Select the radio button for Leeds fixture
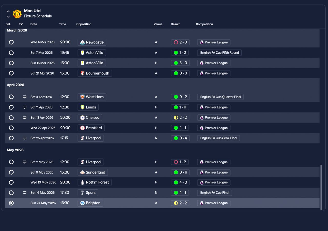This screenshot has height=231, width=328. tap(11, 107)
